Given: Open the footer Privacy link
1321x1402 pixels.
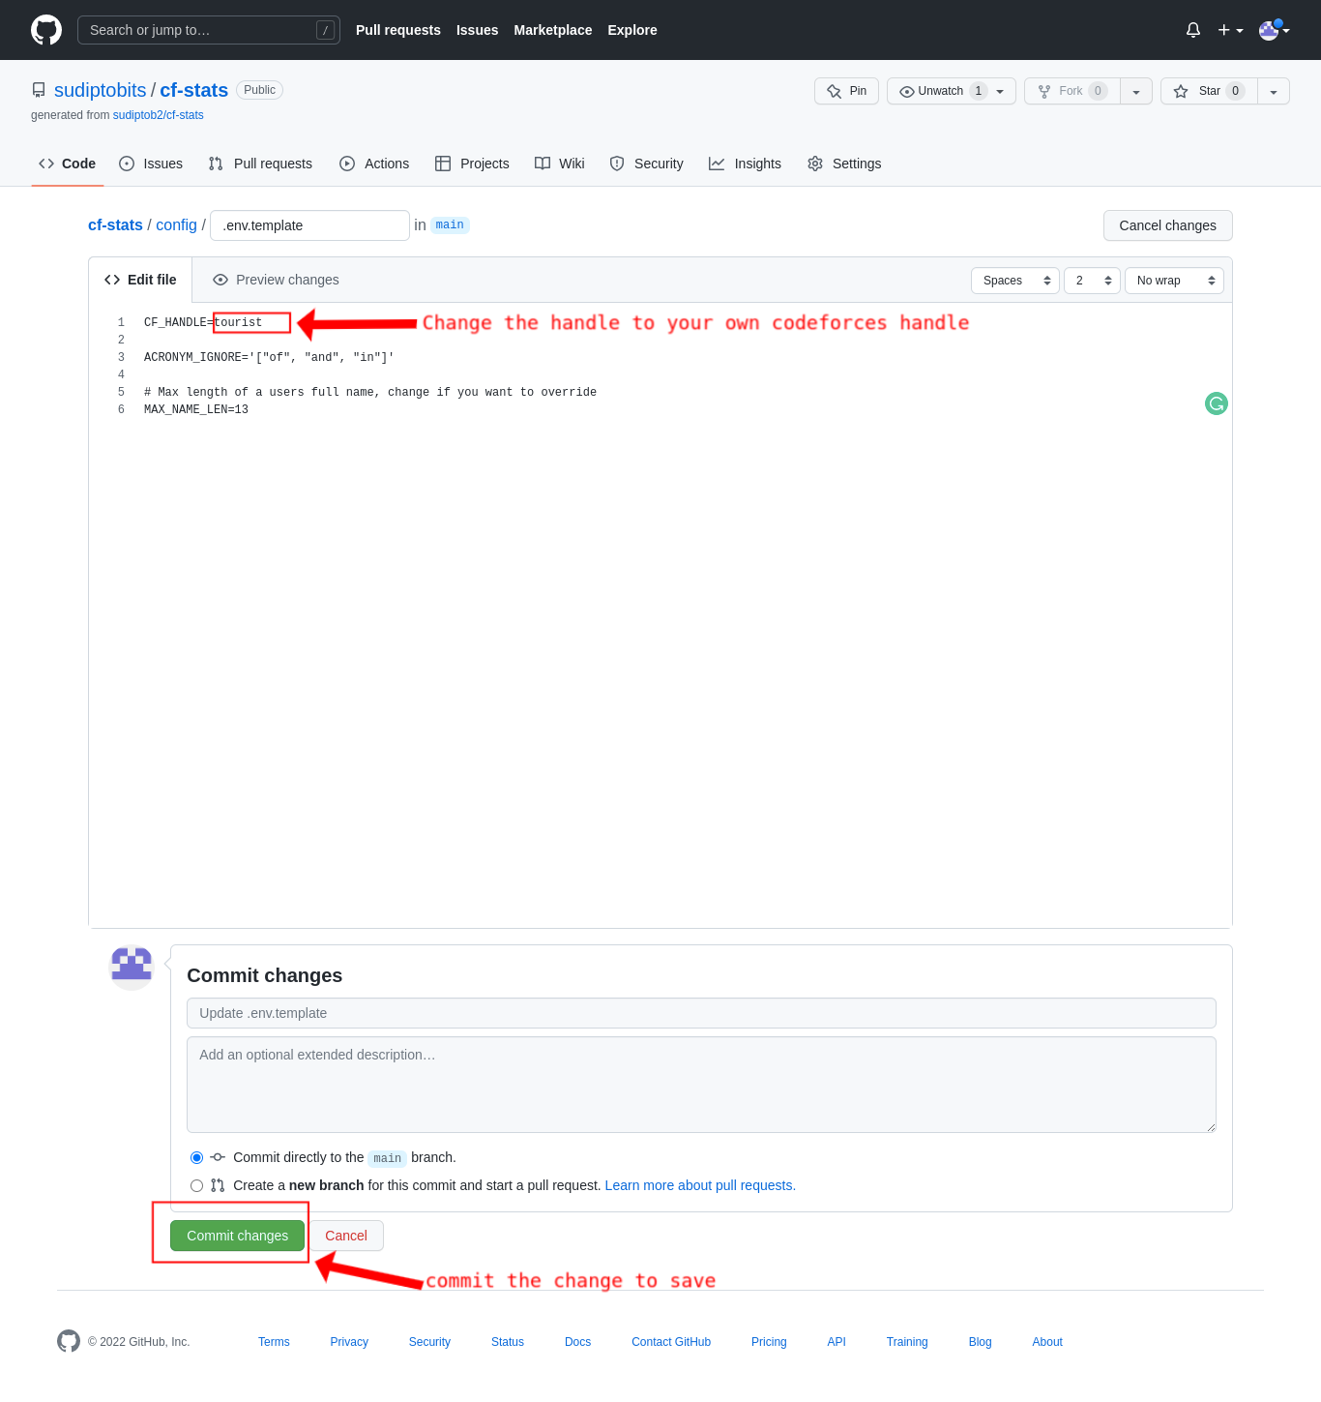Looking at the screenshot, I should [x=349, y=1342].
